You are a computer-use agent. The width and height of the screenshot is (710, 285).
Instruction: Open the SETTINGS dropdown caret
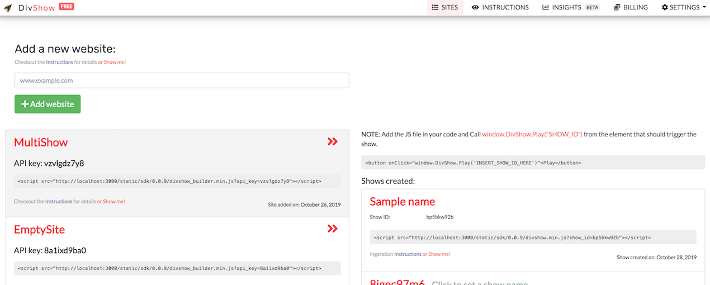click(704, 7)
